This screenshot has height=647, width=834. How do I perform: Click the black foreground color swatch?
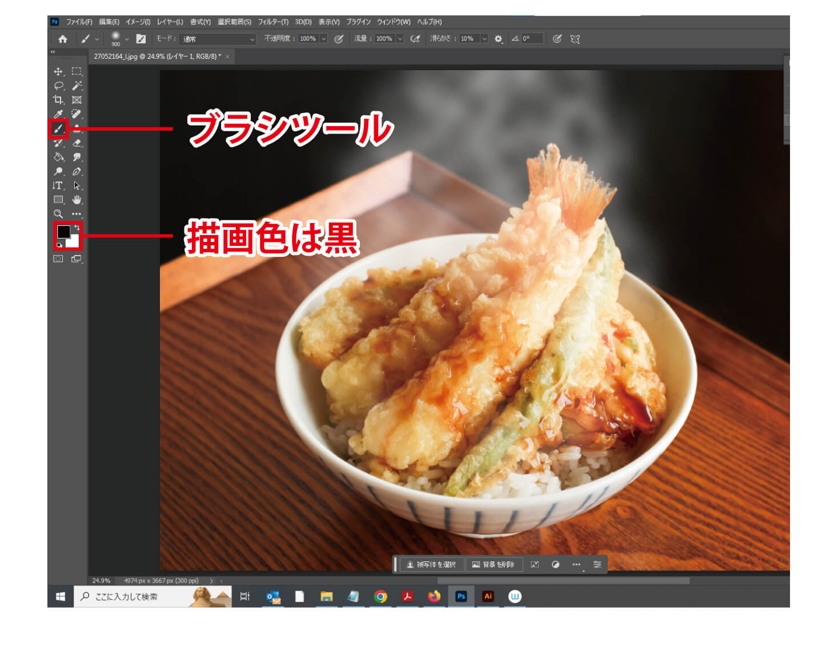[x=63, y=231]
